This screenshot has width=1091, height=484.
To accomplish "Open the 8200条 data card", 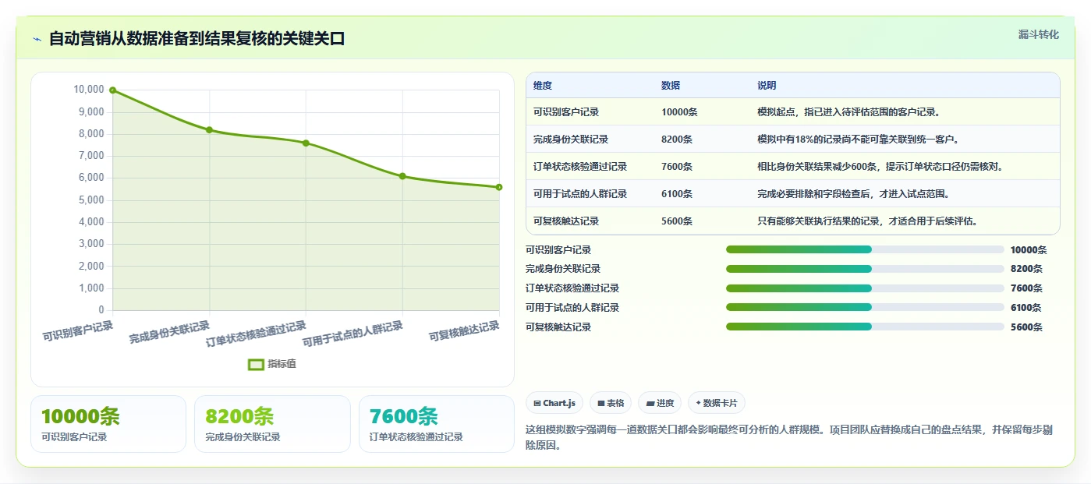I will 273,424.
